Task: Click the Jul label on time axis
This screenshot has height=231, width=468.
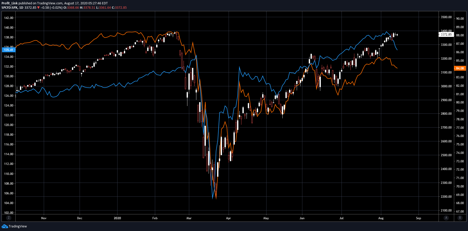Action: 342,218
